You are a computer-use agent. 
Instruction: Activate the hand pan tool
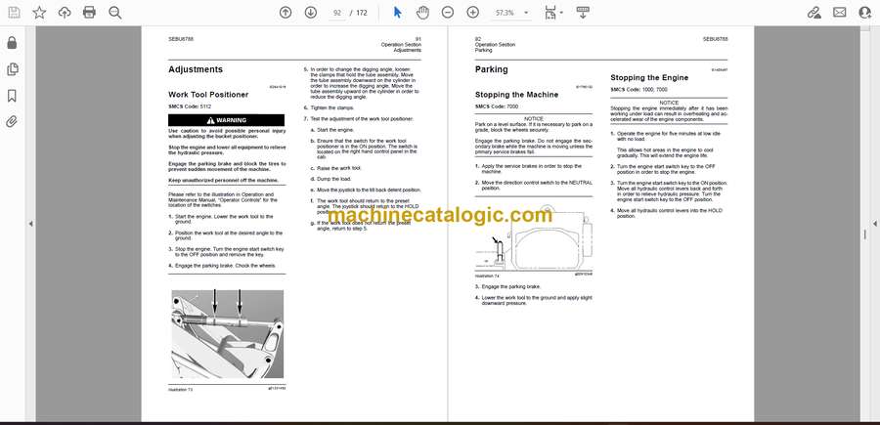pyautogui.click(x=422, y=13)
